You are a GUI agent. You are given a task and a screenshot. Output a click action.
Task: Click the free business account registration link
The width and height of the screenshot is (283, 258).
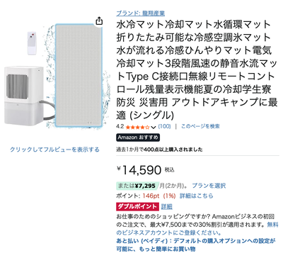(197, 229)
